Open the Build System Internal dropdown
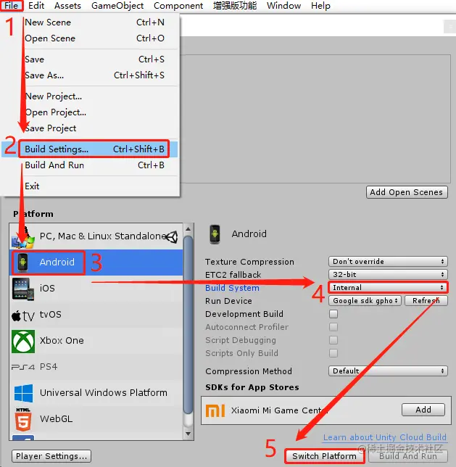Image resolution: width=456 pixels, height=467 pixels. [388, 288]
